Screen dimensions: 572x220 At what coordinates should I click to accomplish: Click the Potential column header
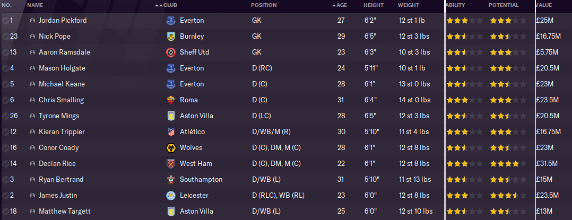click(x=504, y=5)
